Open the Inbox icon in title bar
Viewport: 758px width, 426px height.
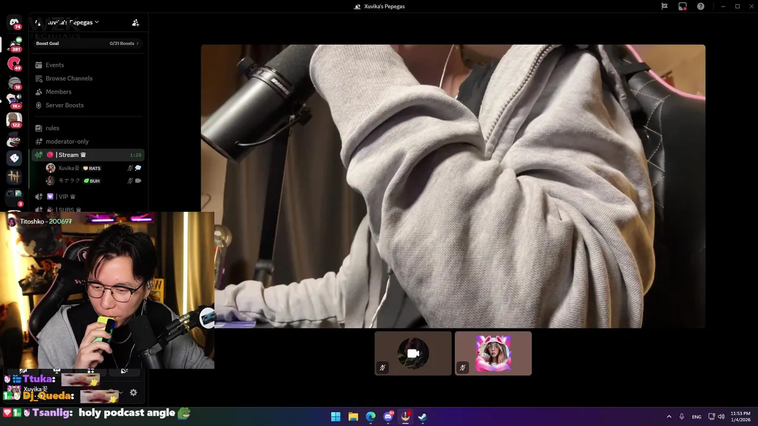pos(683,7)
